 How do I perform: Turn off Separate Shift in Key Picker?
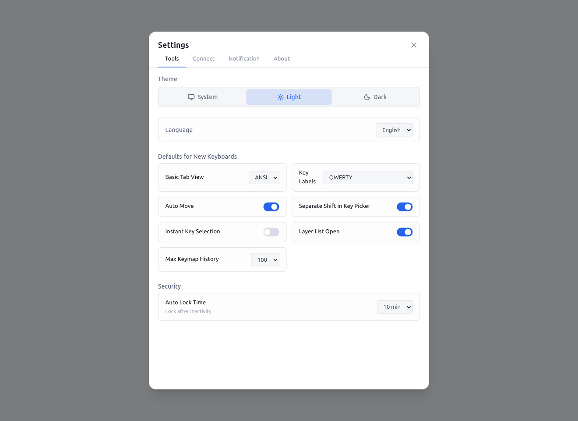(405, 207)
